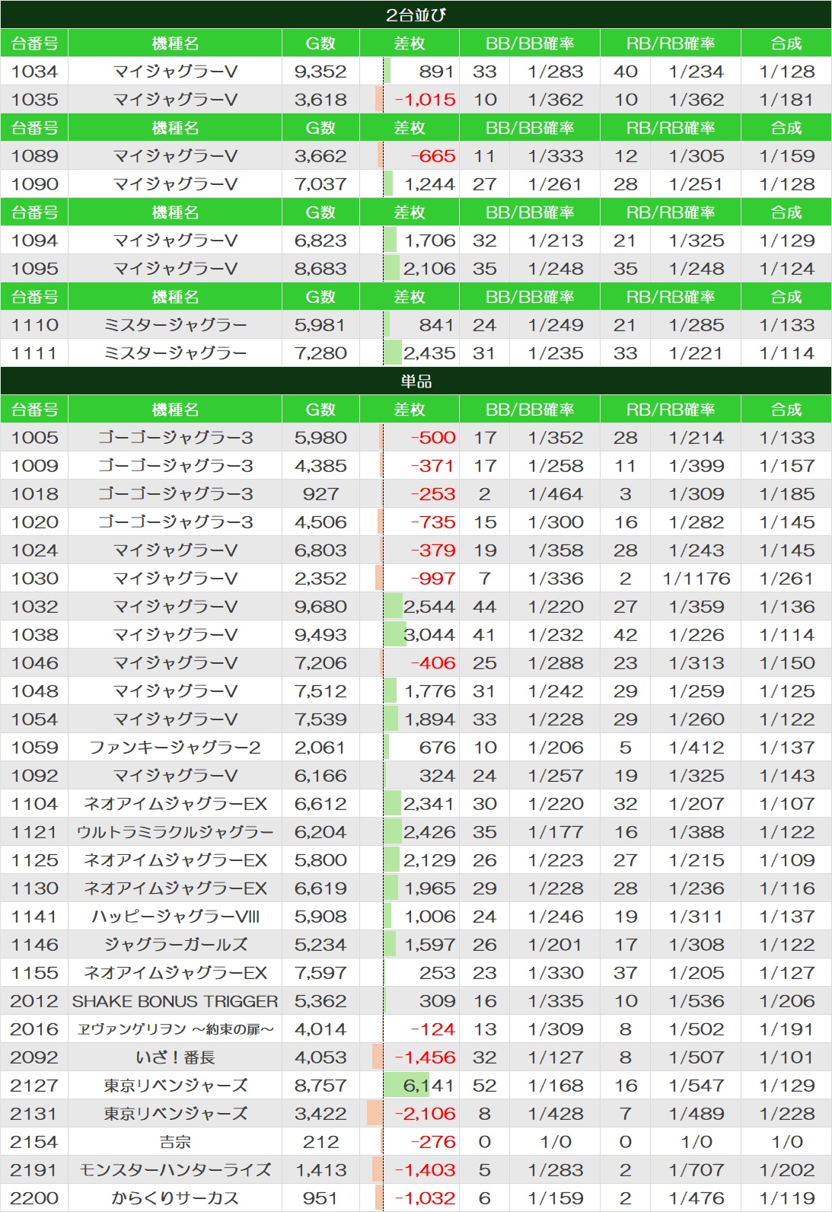Select machine number 1005

coord(34,438)
